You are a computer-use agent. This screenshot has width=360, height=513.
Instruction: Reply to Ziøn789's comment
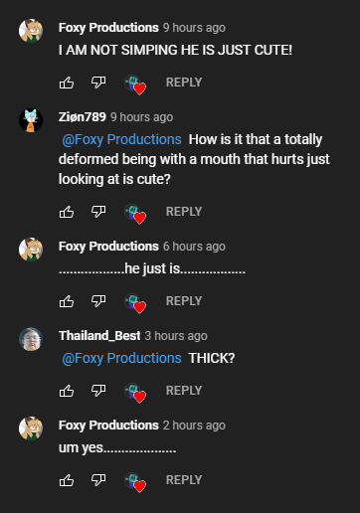[x=184, y=212]
